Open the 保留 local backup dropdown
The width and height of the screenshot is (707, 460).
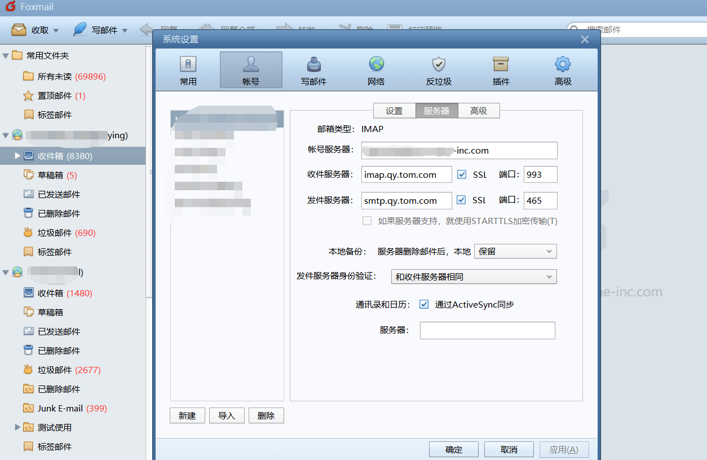point(515,251)
